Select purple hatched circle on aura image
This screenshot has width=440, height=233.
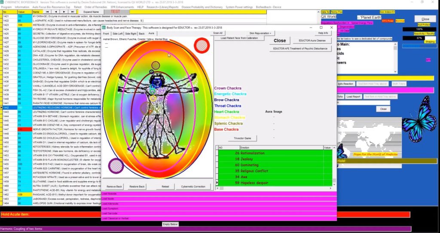[x=116, y=166]
